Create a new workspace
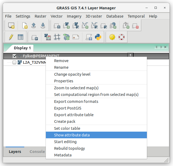Image resolution: width=173 pixels, height=166 pixels. point(25,26)
